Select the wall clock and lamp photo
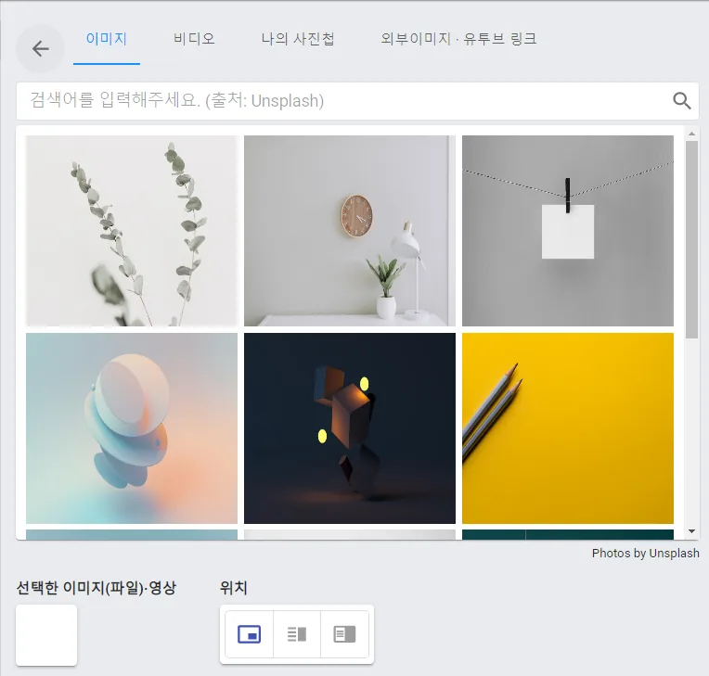Viewport: 709px width, 676px height. click(350, 231)
